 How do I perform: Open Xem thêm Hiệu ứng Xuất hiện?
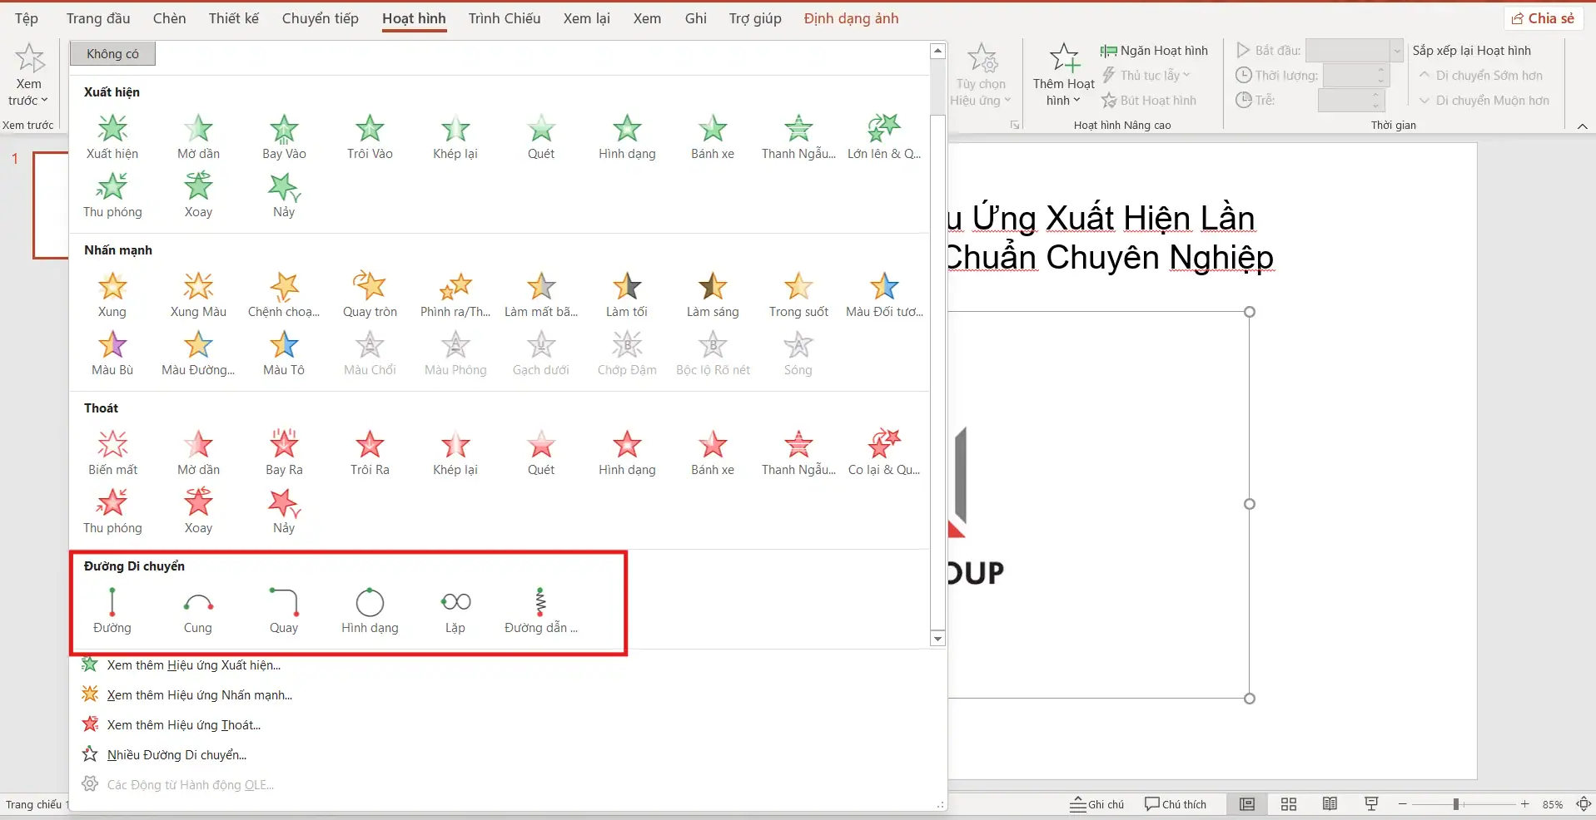click(x=193, y=665)
